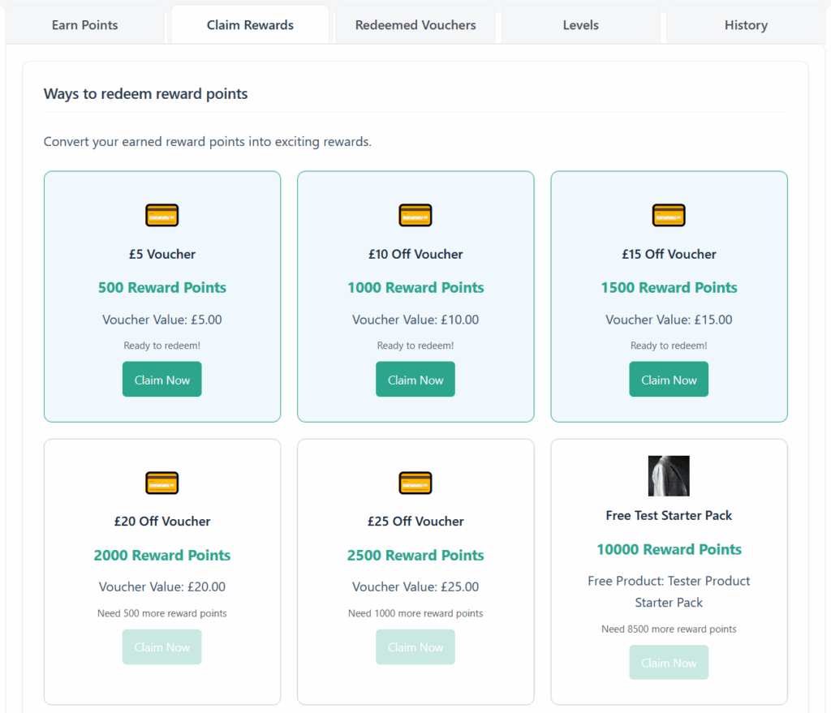831x713 pixels.
Task: Claim the £5 Voucher reward
Action: pos(161,379)
